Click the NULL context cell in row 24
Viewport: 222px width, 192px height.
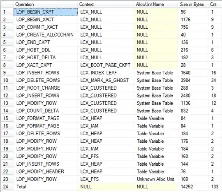click(106, 187)
